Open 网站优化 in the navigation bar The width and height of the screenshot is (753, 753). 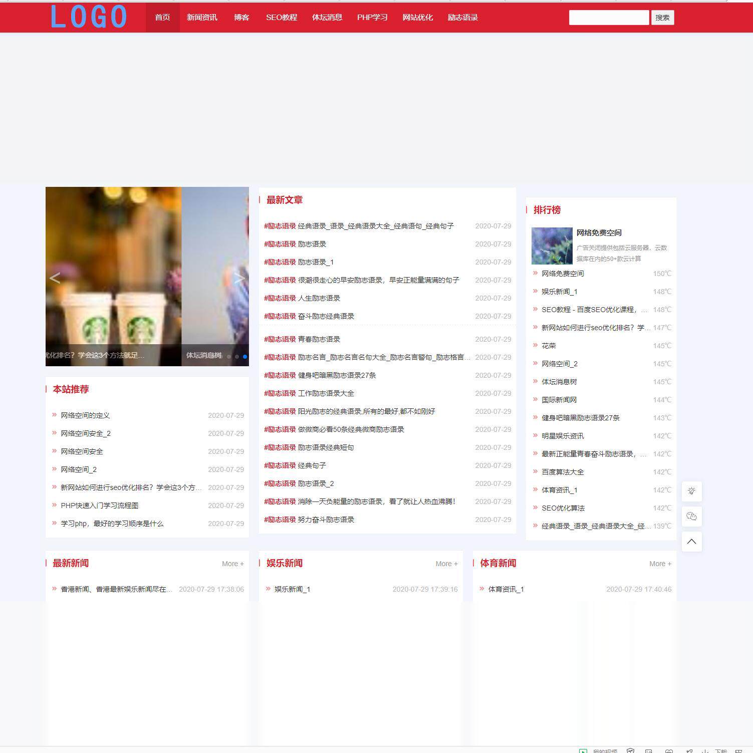(417, 18)
